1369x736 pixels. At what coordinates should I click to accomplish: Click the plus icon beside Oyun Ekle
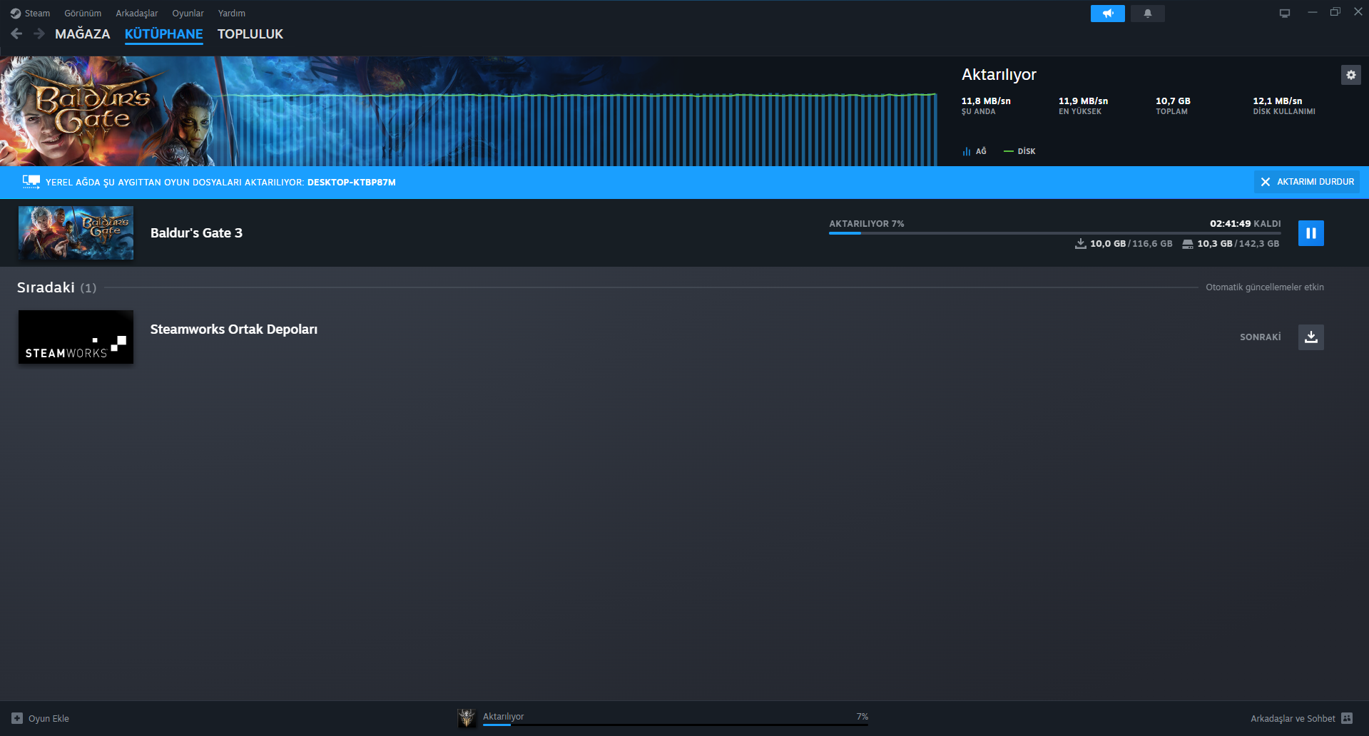(x=17, y=718)
